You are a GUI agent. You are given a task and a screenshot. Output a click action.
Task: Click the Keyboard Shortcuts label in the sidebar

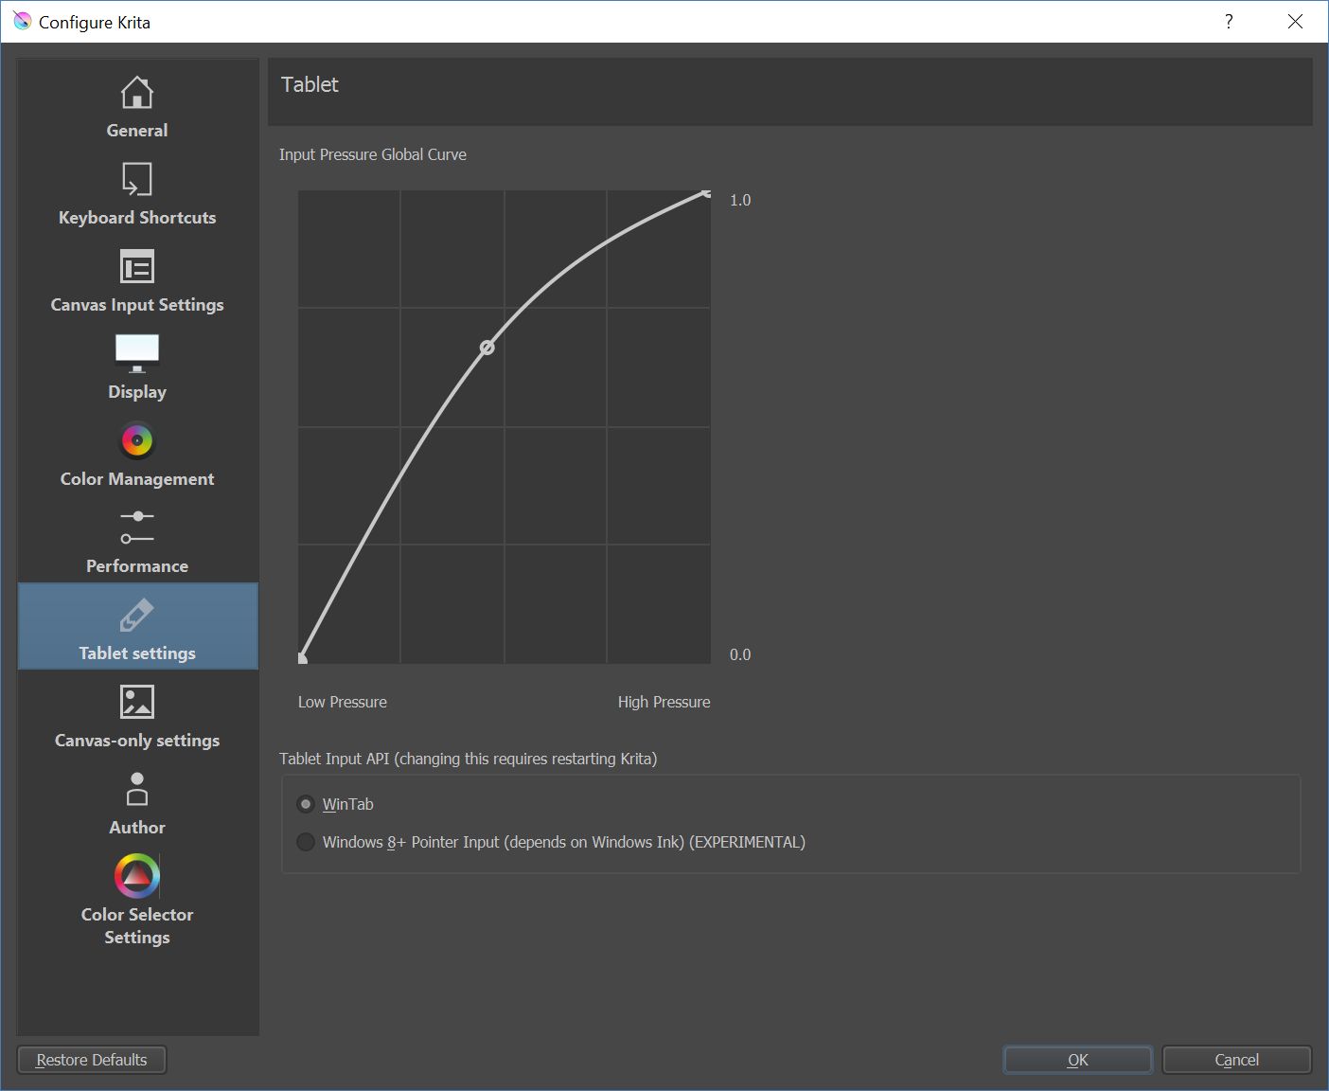tap(137, 218)
